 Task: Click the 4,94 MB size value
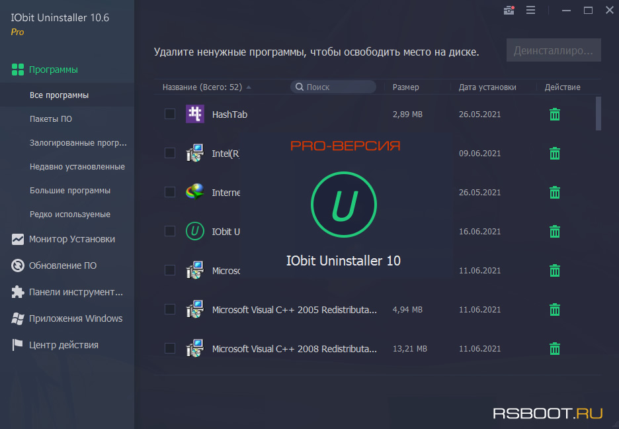click(x=407, y=310)
